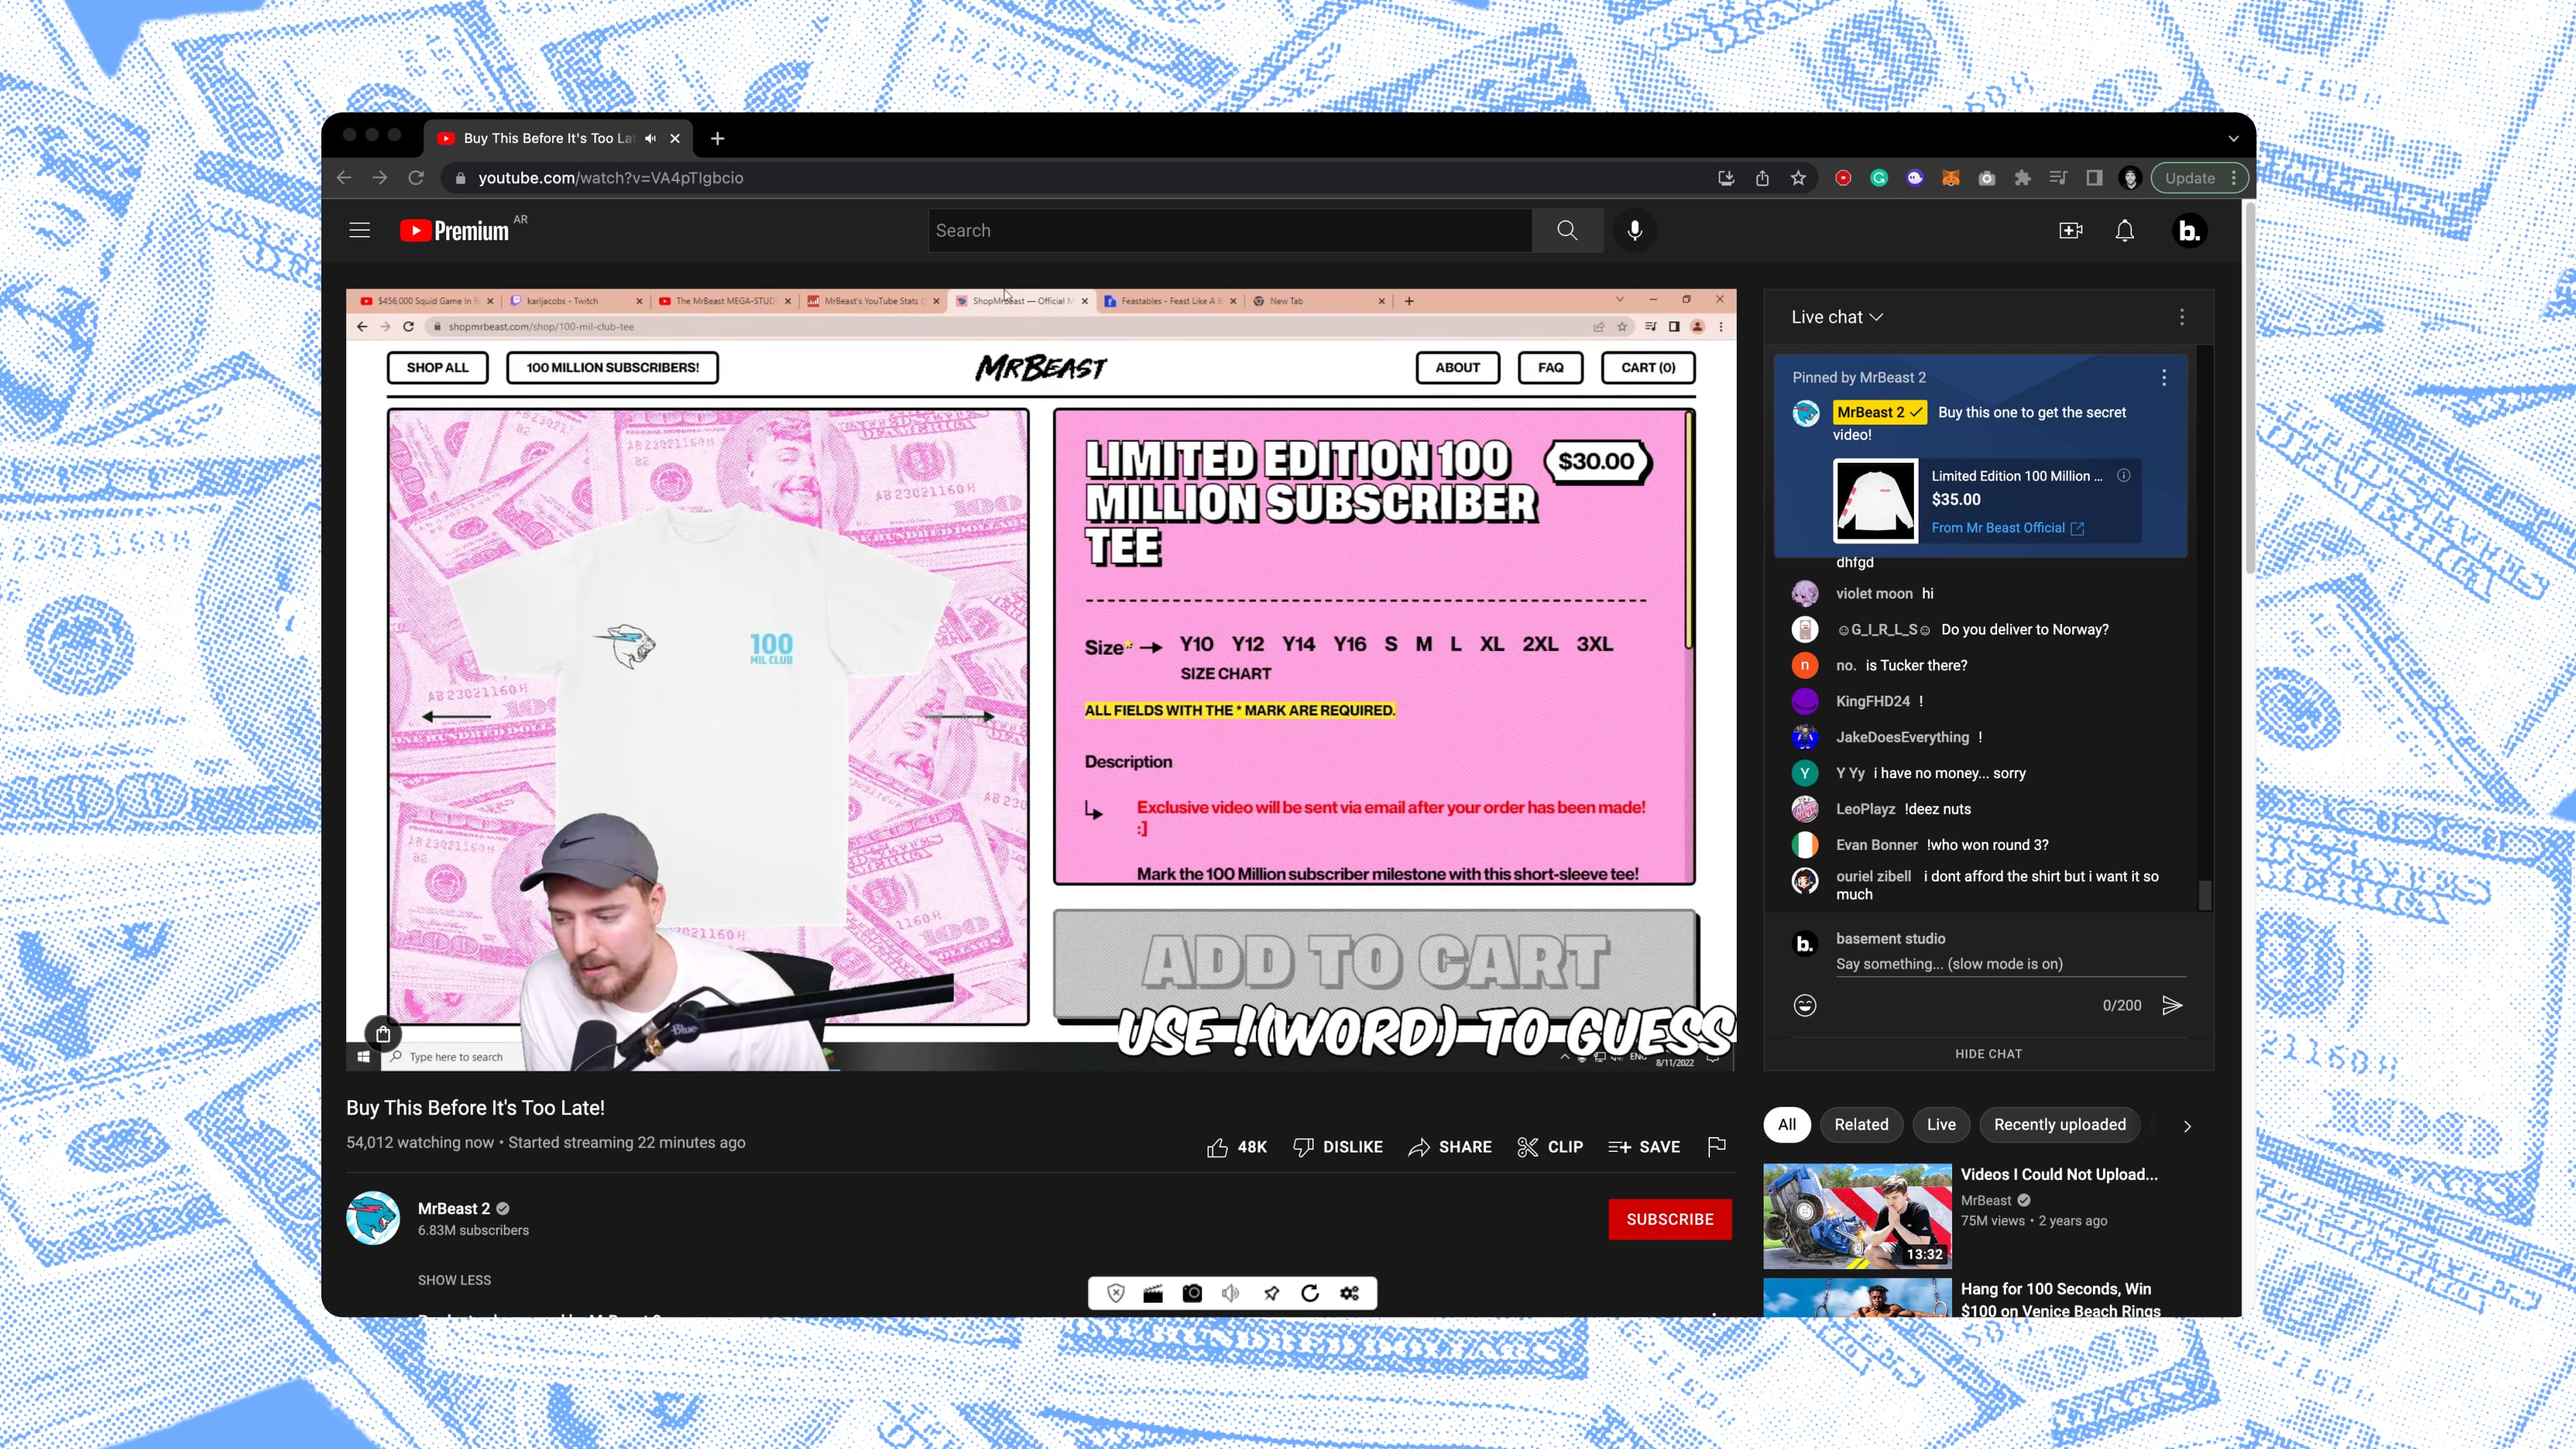Open the hamburger guide menu
Viewport: 2576px width, 1449px height.
(359, 231)
